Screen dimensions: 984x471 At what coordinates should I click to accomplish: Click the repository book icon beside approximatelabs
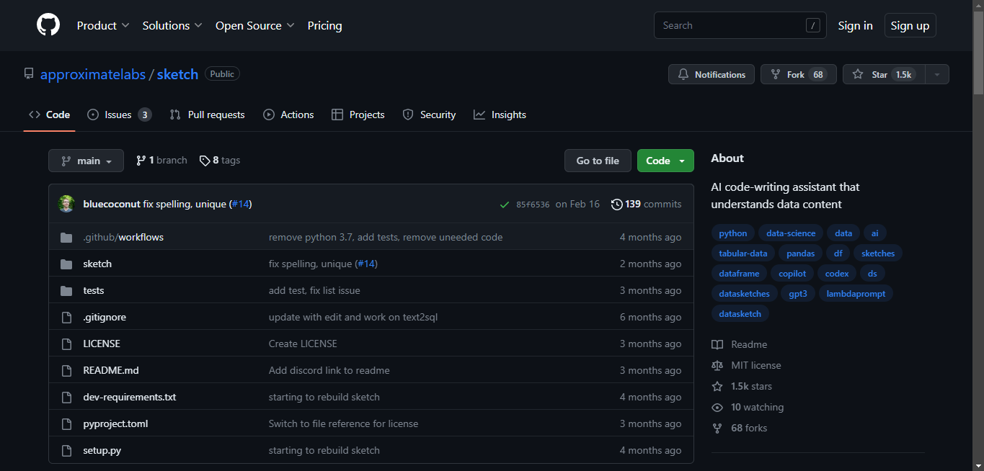29,74
